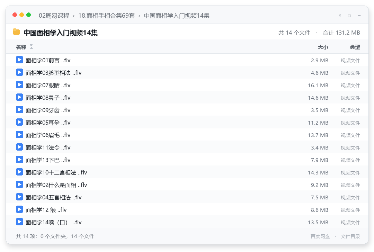Select the file name 面相学06眉毛 ..flv
The image size is (374, 252).
coord(48,135)
